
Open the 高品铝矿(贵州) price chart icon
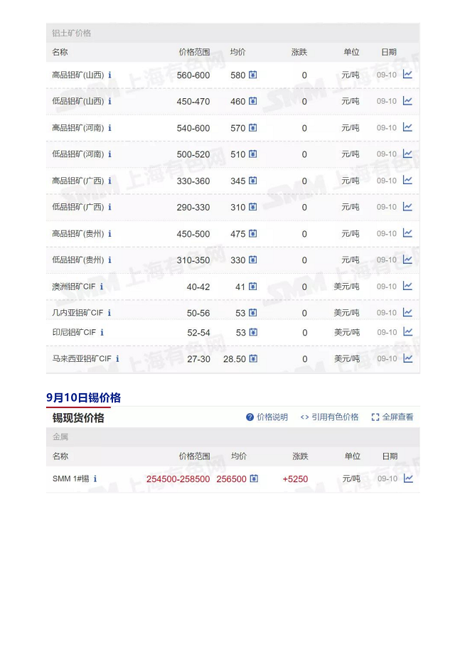click(x=407, y=233)
